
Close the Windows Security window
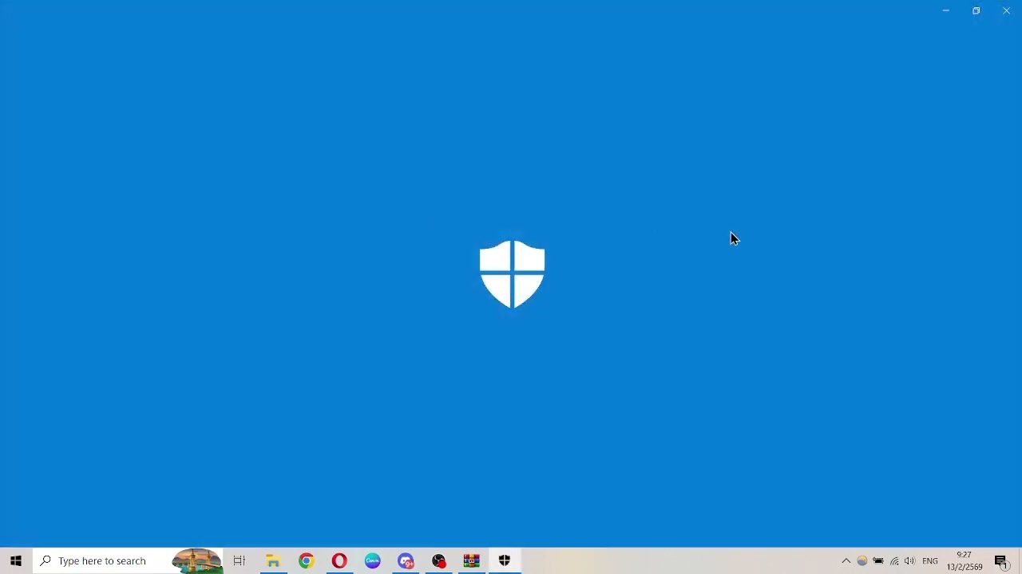(1006, 10)
